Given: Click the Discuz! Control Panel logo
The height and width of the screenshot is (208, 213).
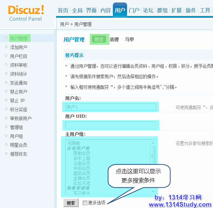Looking at the screenshot, I should 26,12.
